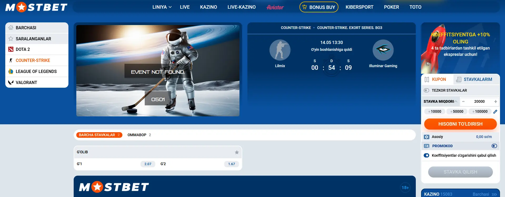Toggle Tezkor stavkalar switch
The image size is (505, 197).
(x=427, y=90)
